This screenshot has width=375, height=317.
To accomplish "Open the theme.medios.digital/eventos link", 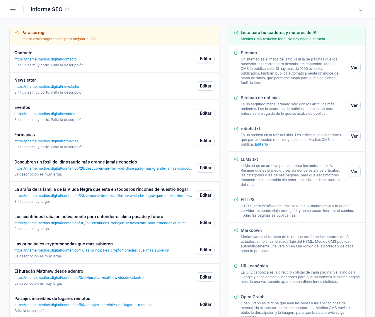I will (x=45, y=114).
